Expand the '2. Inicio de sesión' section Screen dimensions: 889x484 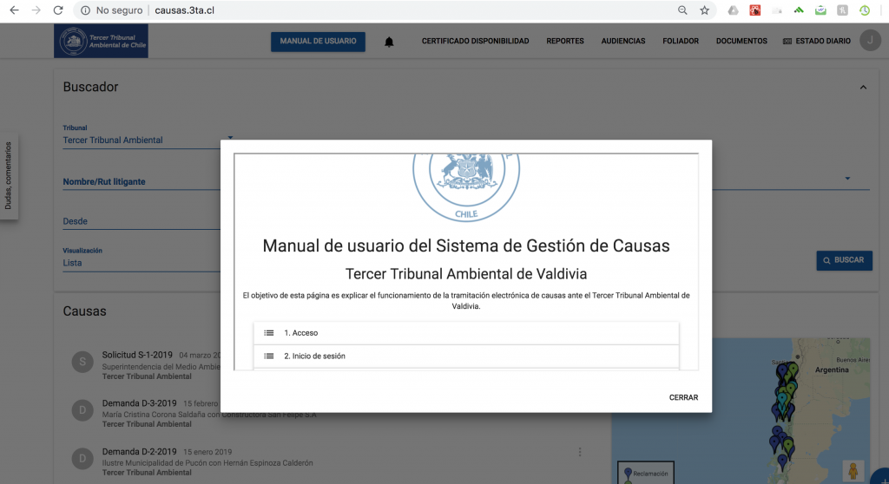click(x=465, y=356)
